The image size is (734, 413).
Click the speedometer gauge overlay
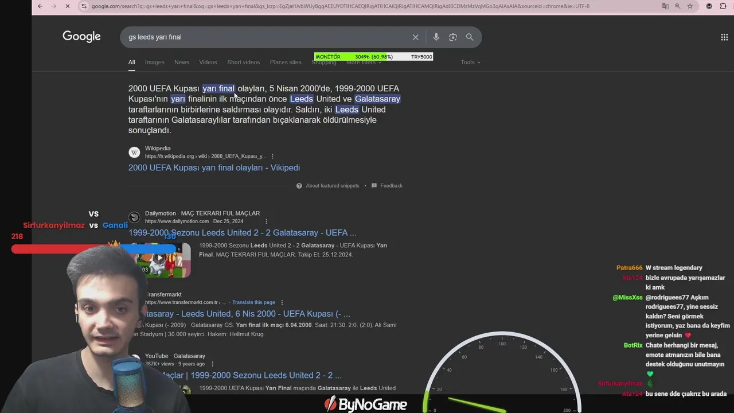(x=502, y=373)
